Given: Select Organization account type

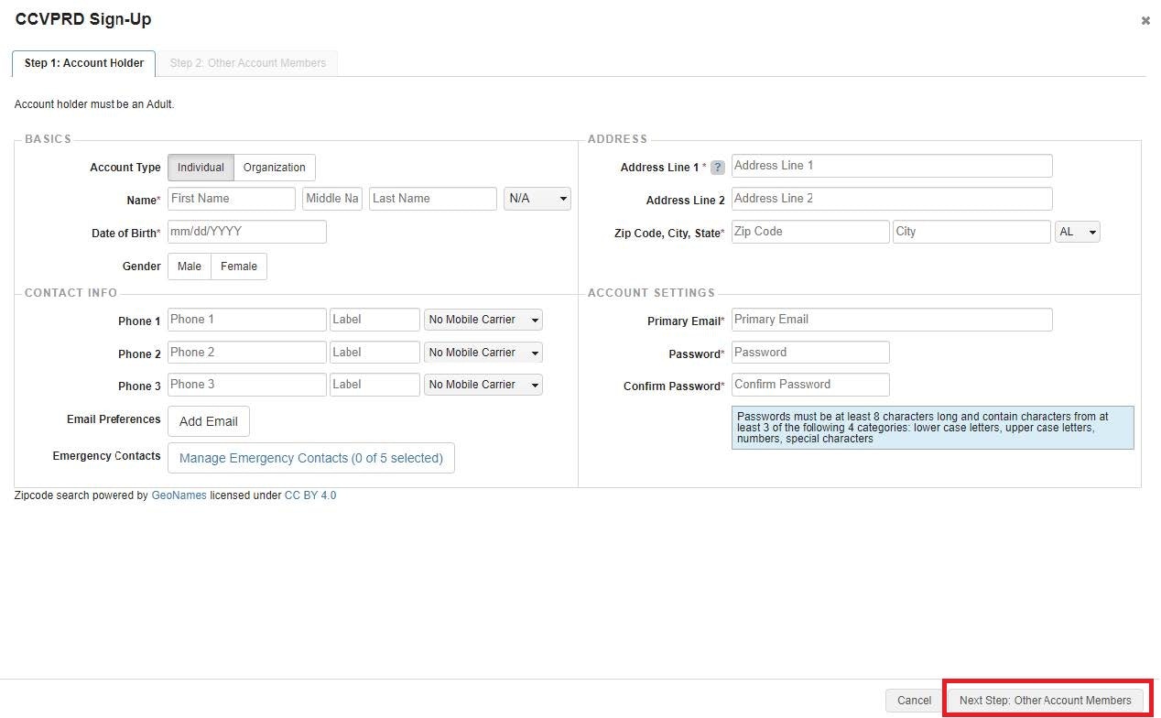Looking at the screenshot, I should [x=275, y=168].
